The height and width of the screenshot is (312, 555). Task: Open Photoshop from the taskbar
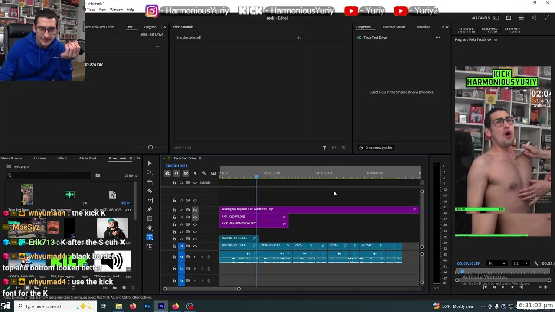point(147,306)
